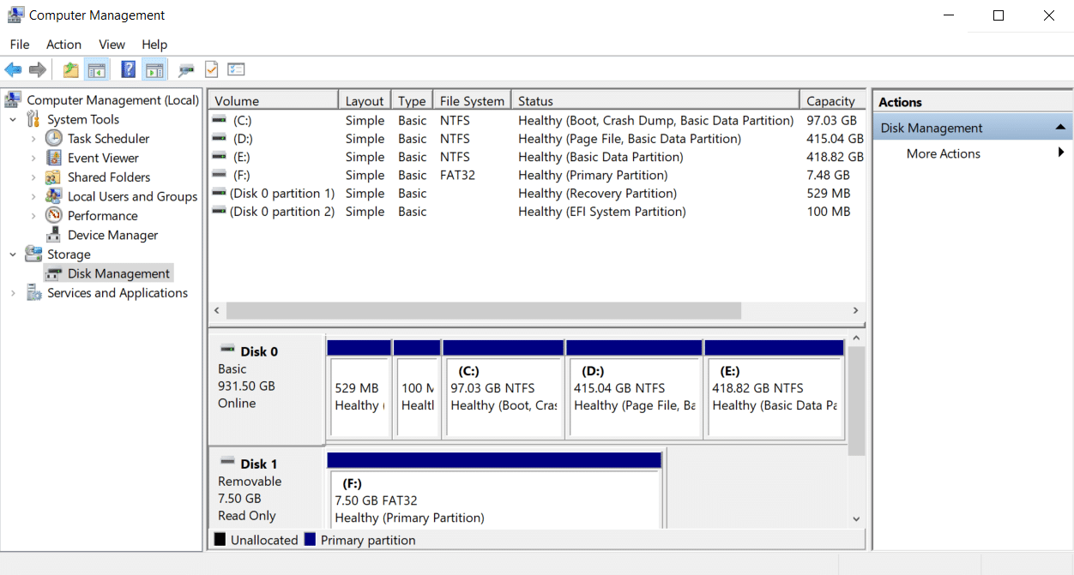Viewport: 1074px width, 575px height.
Task: Open the More Actions submenu arrow
Action: pos(1061,153)
